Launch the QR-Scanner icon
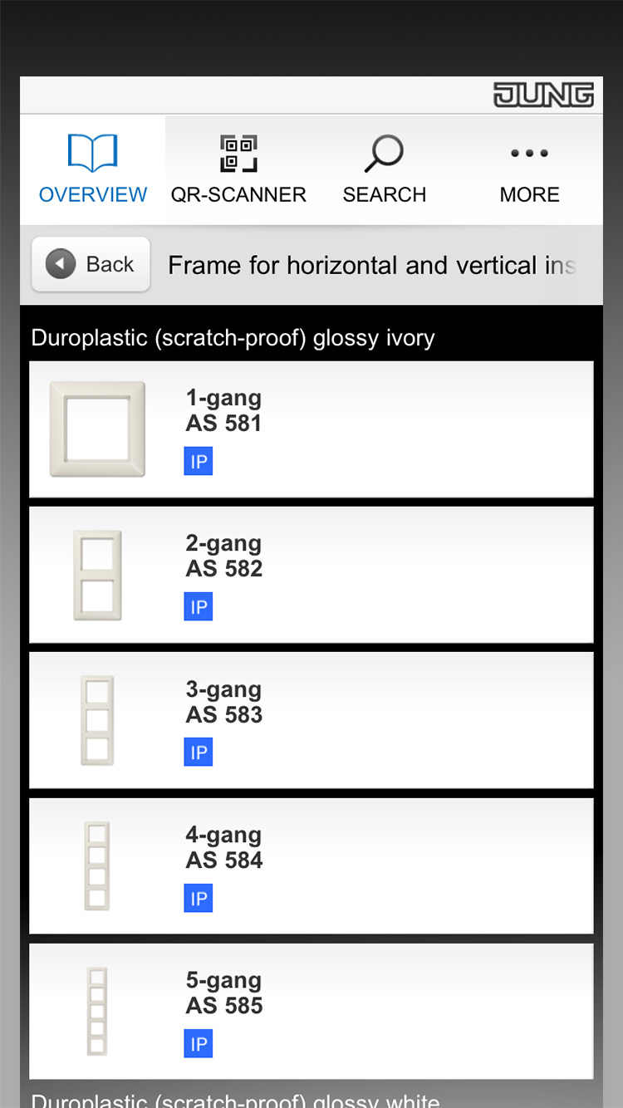The width and height of the screenshot is (623, 1108). [x=238, y=154]
